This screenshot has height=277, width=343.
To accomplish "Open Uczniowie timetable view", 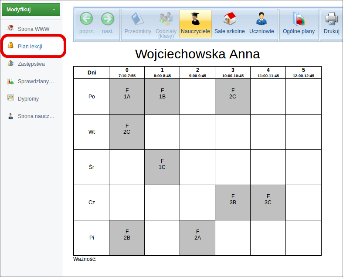I will coord(261,24).
